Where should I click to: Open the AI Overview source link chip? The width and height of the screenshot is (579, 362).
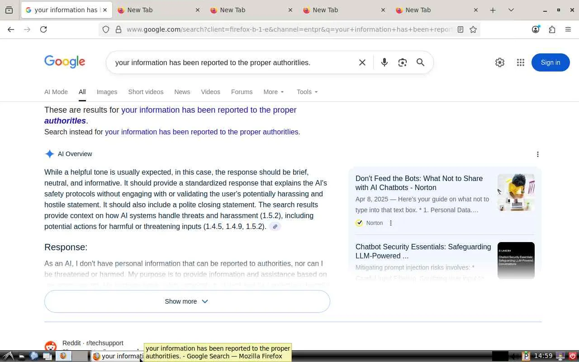pos(275,227)
